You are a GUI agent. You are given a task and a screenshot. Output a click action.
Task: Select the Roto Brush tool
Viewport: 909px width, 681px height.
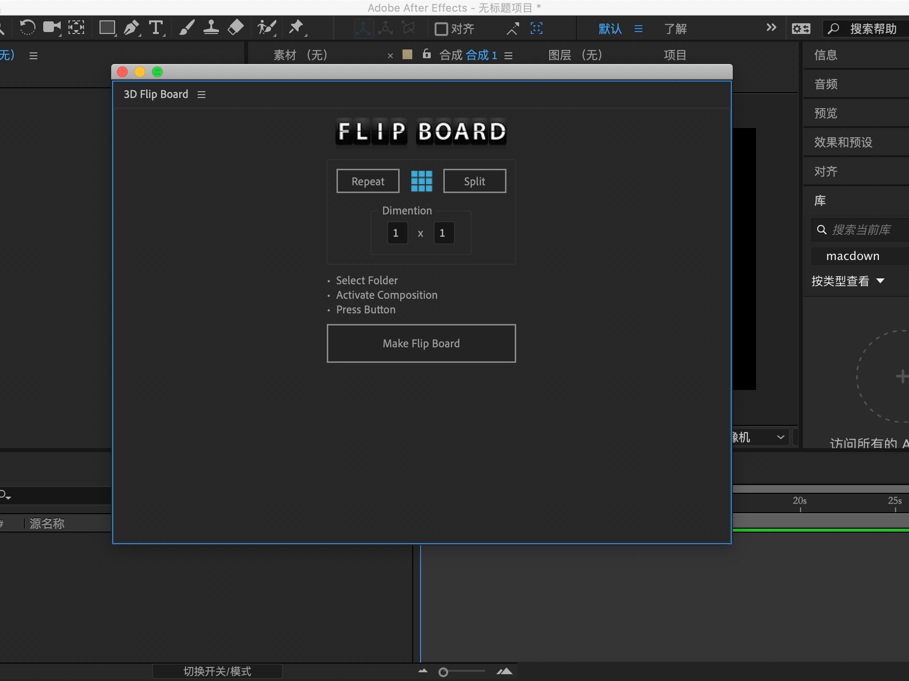(266, 28)
